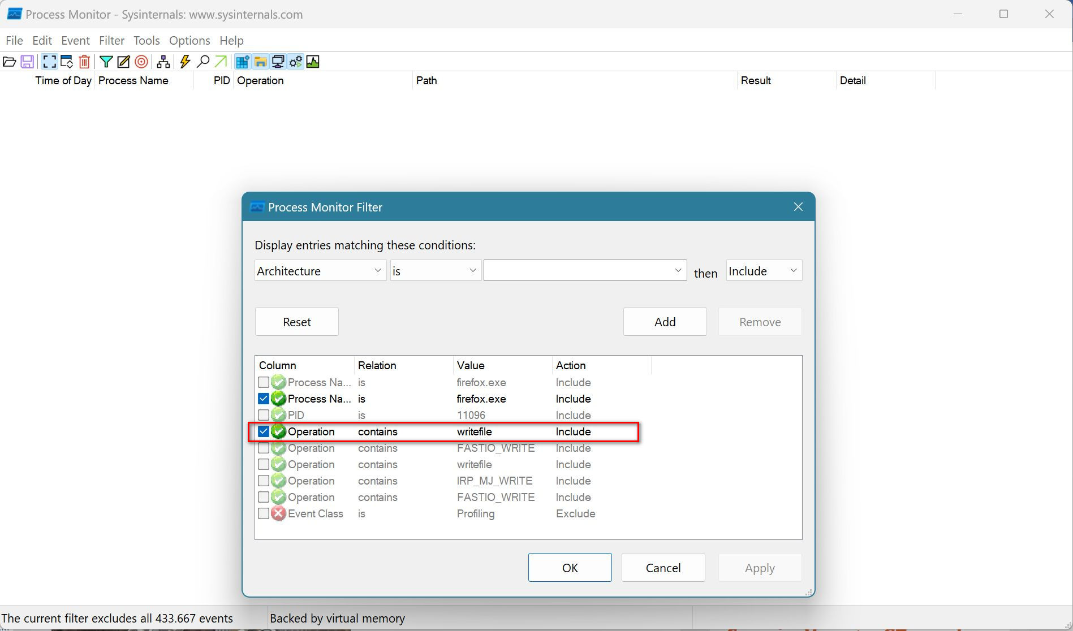Enable the PID is 11096 filter
Image resolution: width=1073 pixels, height=631 pixels.
coord(264,415)
